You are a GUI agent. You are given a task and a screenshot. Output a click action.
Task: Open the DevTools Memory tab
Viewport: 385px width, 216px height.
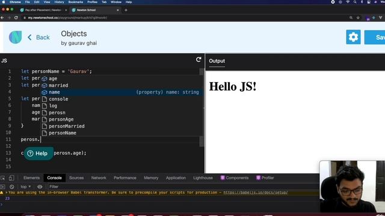point(151,178)
